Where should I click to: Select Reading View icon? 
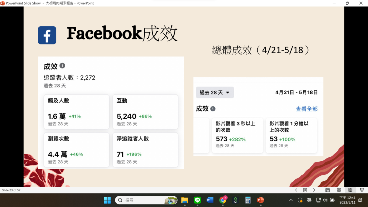coord(350,190)
